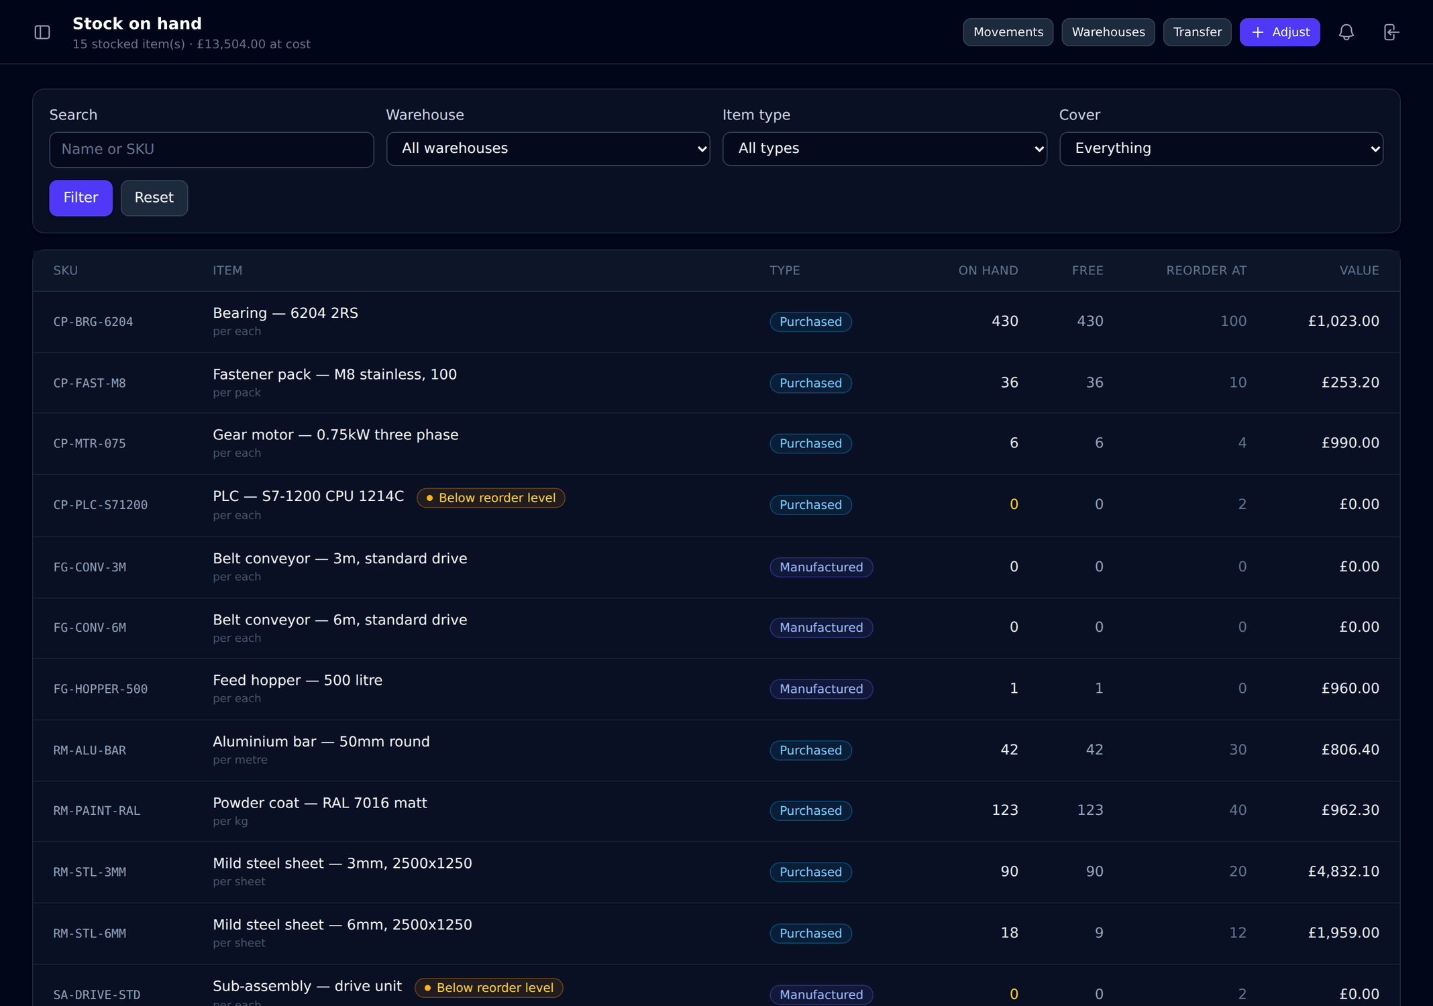
Task: Select SKU FG-CONV-6M
Action: (89, 628)
